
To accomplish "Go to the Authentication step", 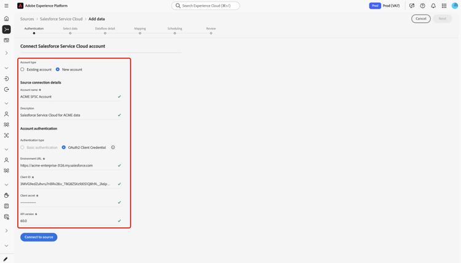I will [34, 30].
